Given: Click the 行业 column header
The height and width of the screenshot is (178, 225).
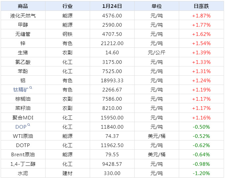Looking at the screenshot, I should point(68,6).
